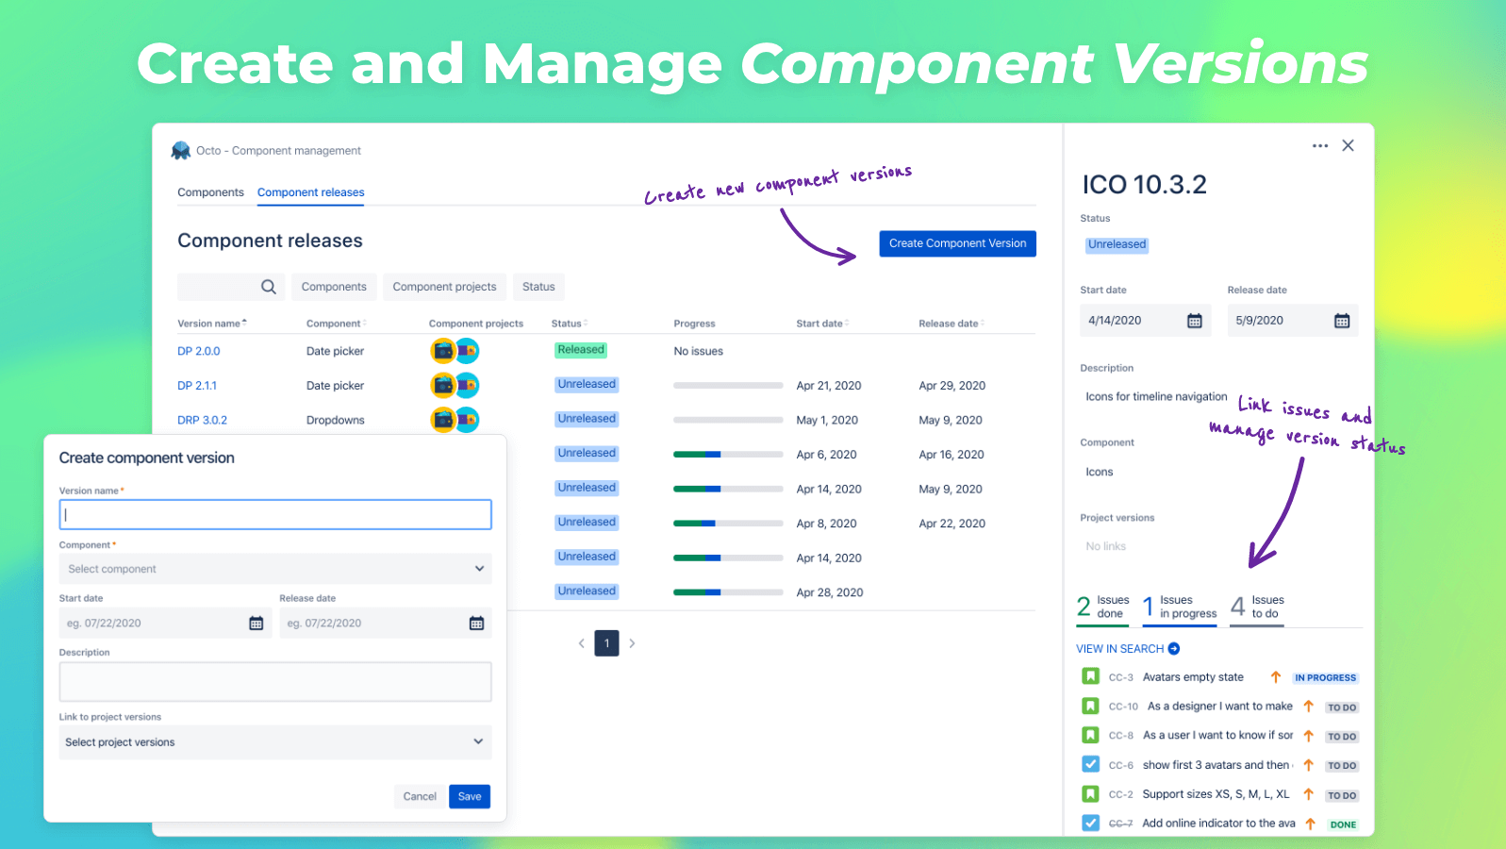The image size is (1506, 849).
Task: Click Icons for timeline navigation description
Action: tap(1156, 397)
